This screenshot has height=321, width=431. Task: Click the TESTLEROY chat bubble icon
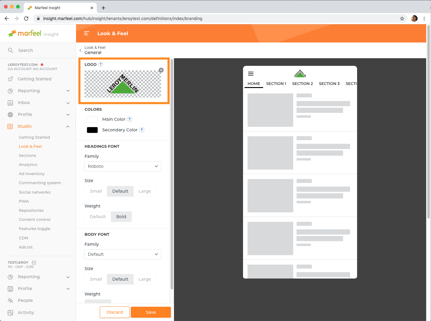[x=34, y=262]
